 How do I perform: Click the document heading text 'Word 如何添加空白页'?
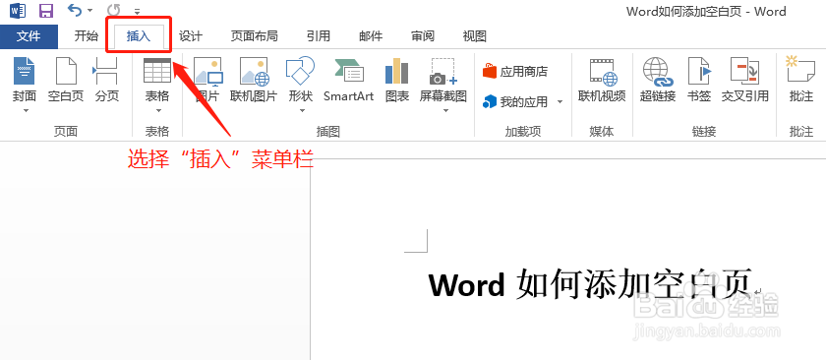(589, 285)
